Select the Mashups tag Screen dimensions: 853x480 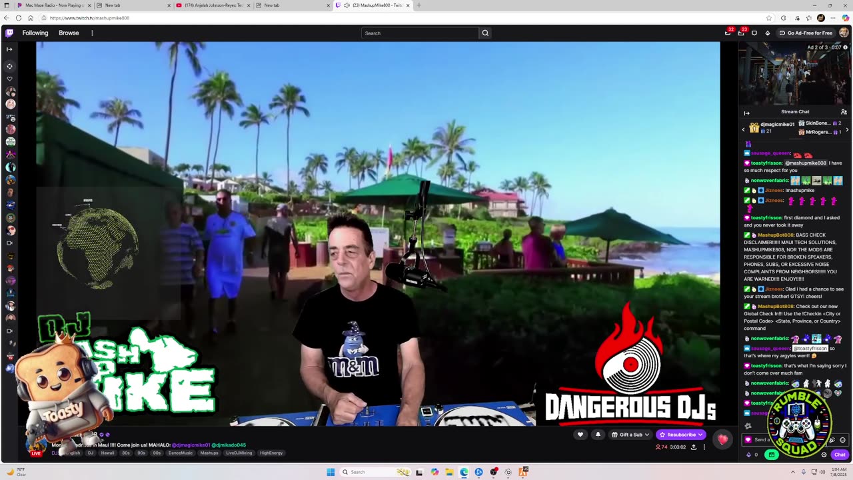pos(209,453)
